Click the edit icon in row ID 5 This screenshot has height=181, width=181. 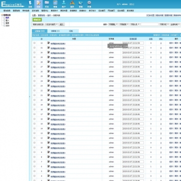click(48, 171)
